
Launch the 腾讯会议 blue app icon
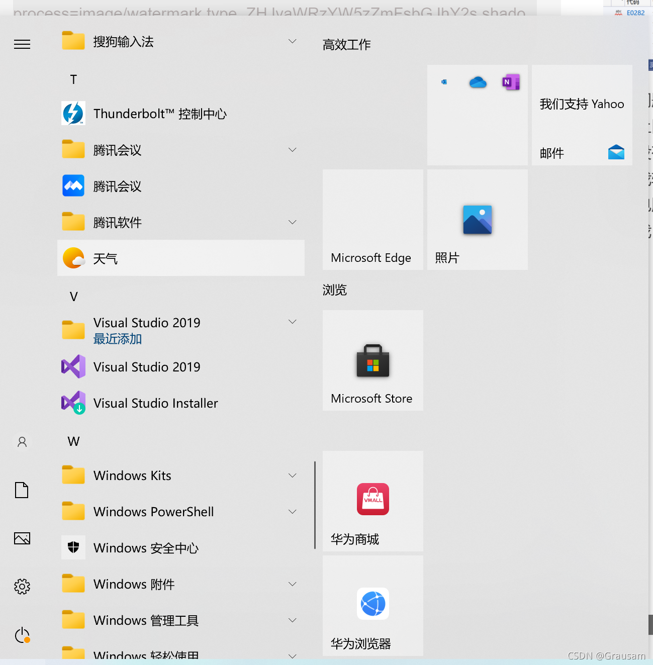tap(73, 186)
